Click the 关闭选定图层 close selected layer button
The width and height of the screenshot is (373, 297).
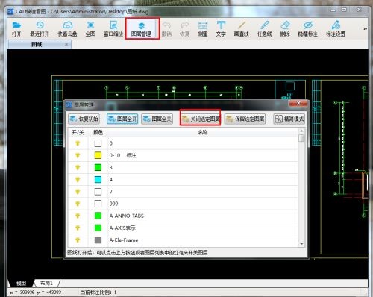pos(201,119)
